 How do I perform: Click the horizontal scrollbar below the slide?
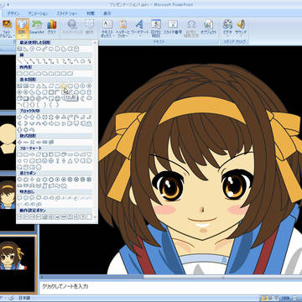coord(170,277)
